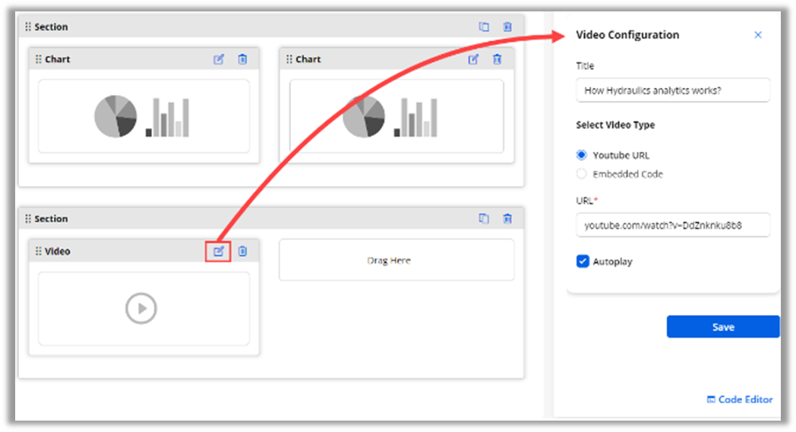Click the Save button
The image size is (796, 432).
pyautogui.click(x=722, y=326)
